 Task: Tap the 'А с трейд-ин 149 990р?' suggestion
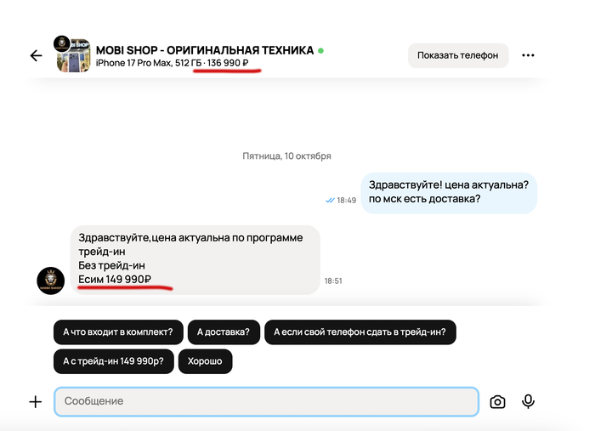[x=113, y=361]
